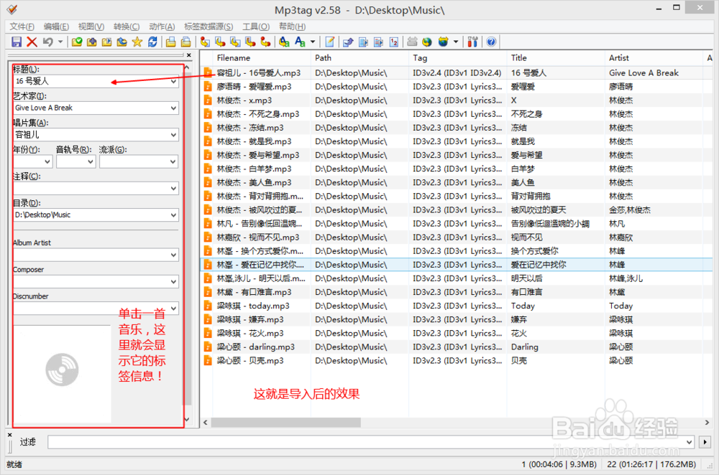
Task: Click the Undo arrow icon
Action: click(47, 42)
